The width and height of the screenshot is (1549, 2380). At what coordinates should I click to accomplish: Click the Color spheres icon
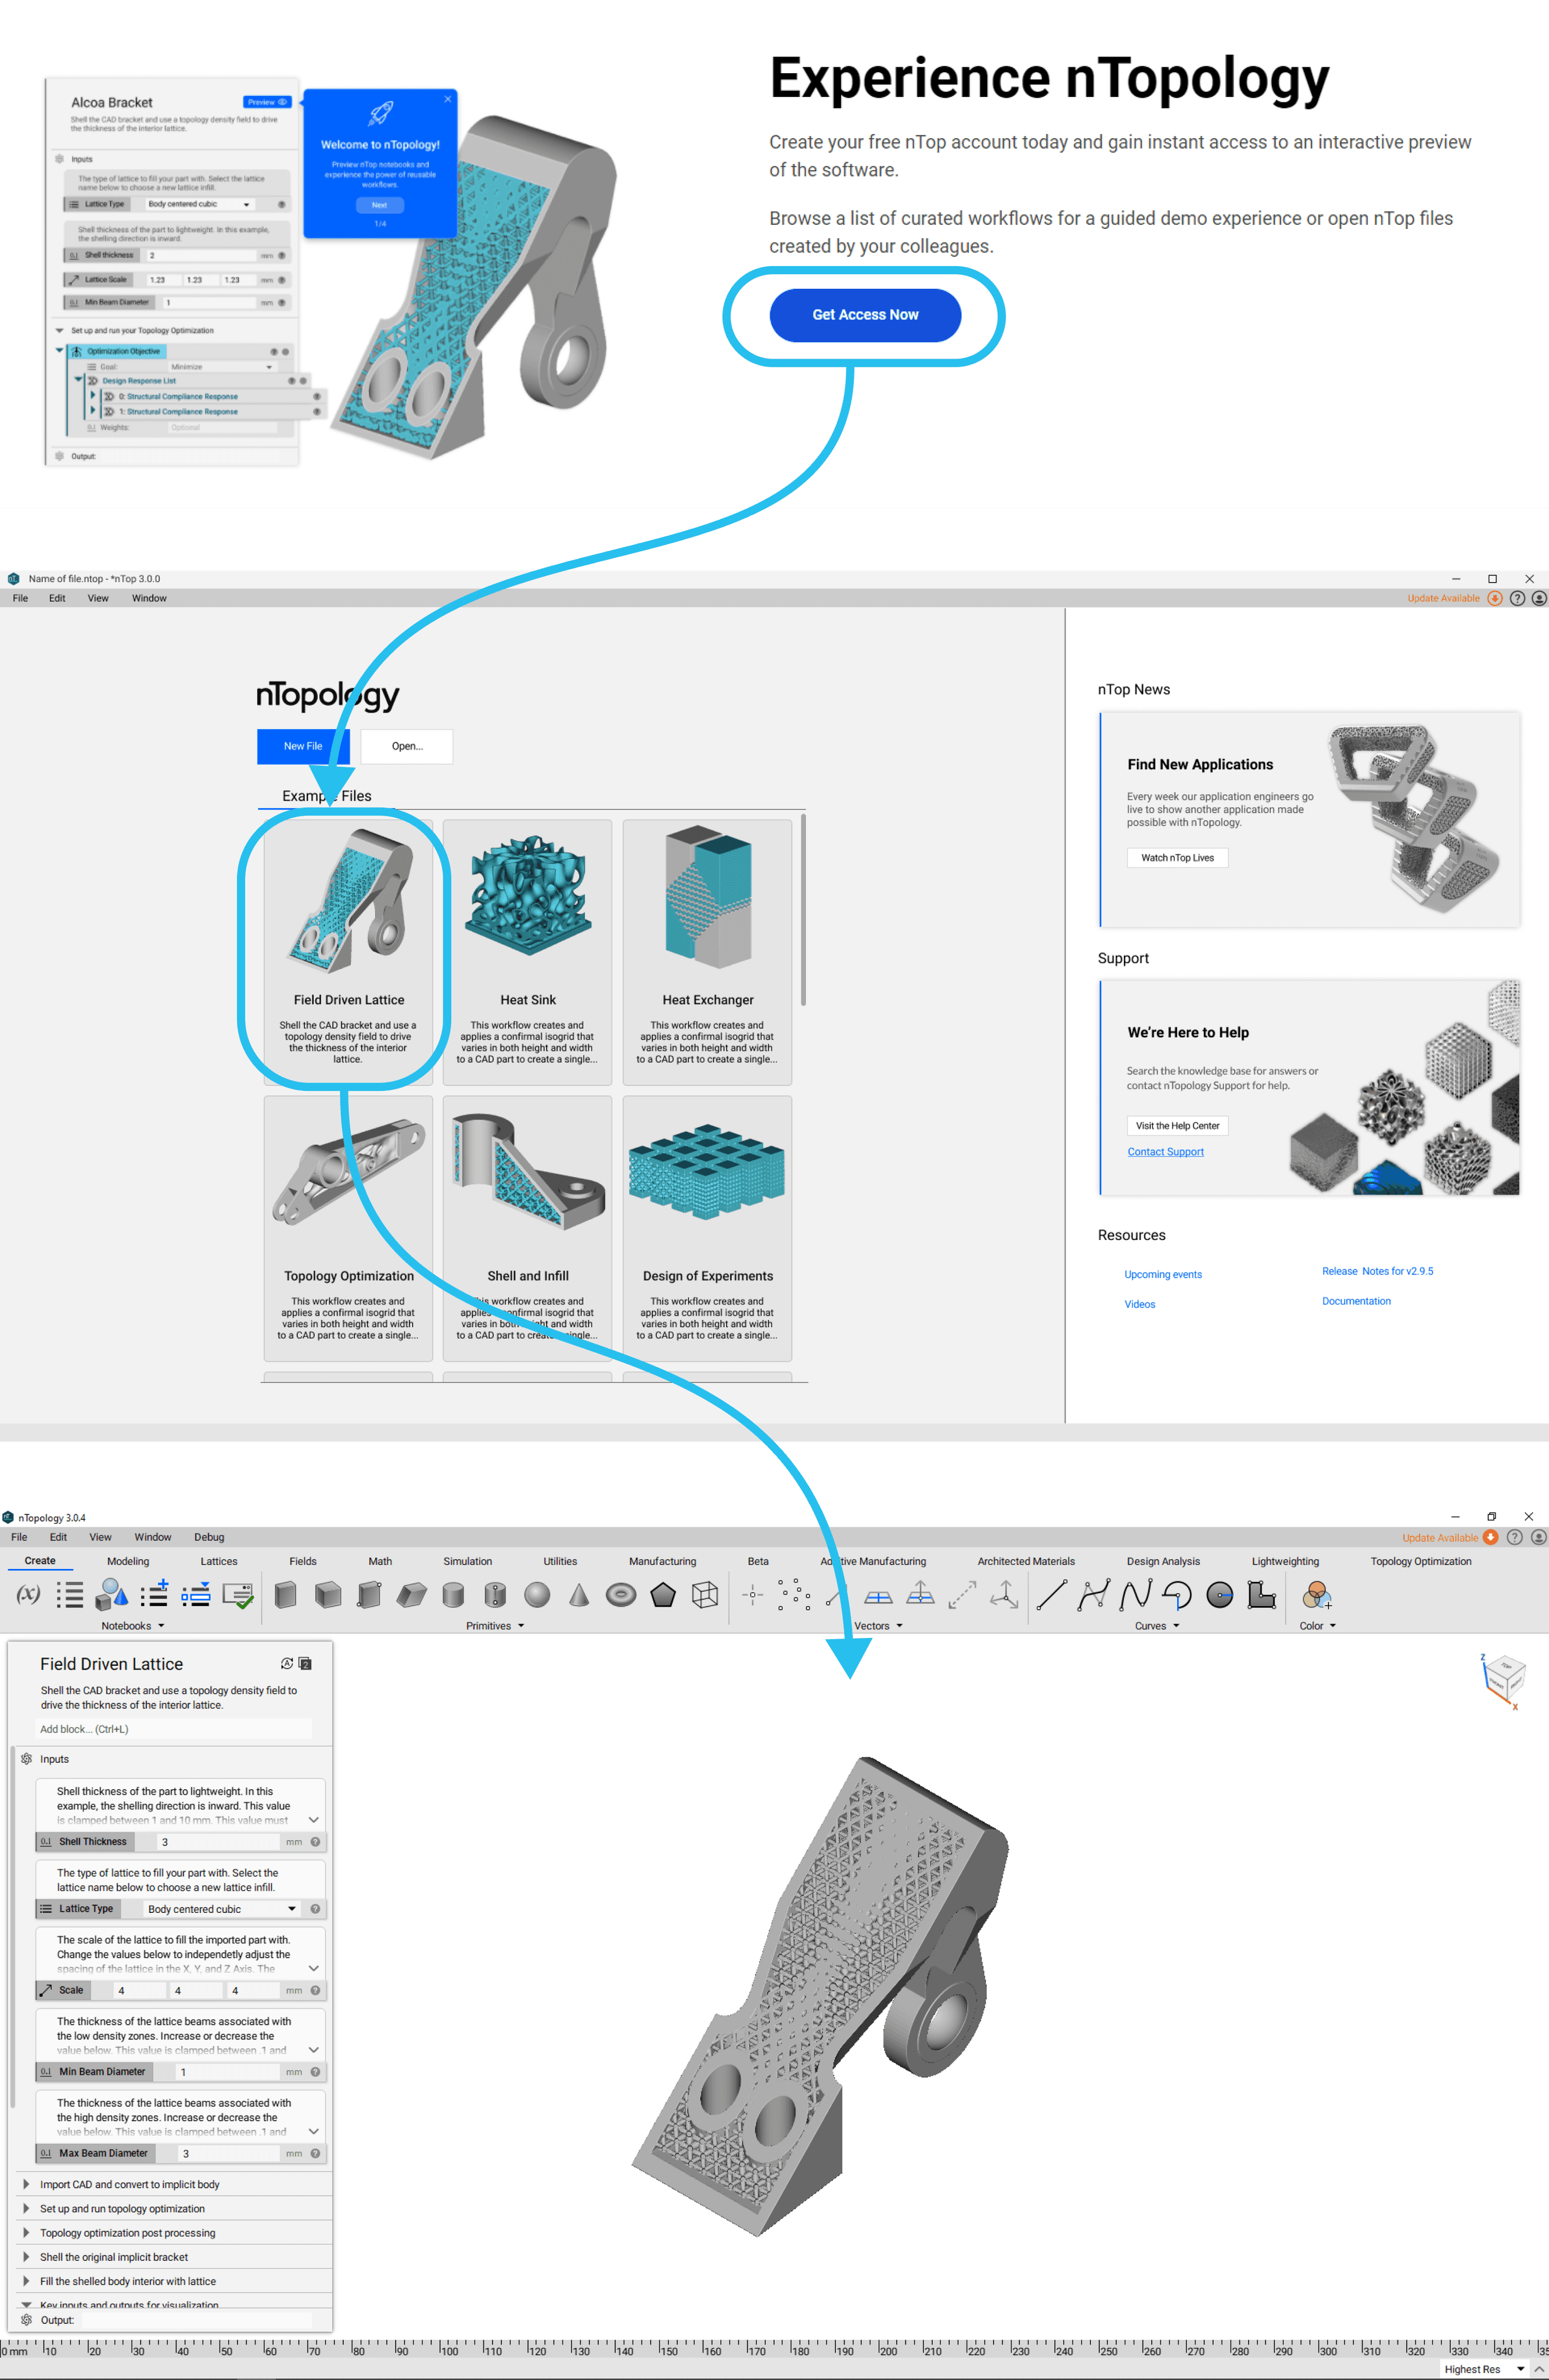pyautogui.click(x=1317, y=1594)
